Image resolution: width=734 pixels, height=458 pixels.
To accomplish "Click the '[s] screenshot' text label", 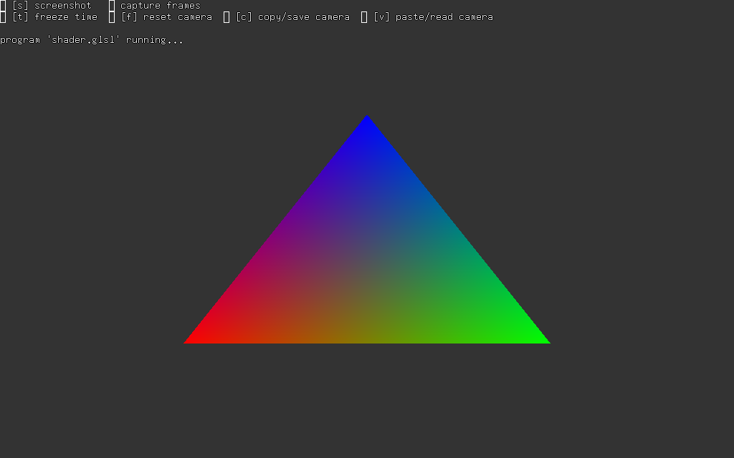I will click(x=52, y=6).
